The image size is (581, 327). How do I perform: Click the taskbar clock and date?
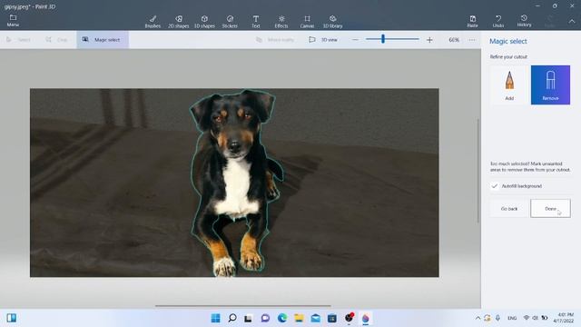563,318
